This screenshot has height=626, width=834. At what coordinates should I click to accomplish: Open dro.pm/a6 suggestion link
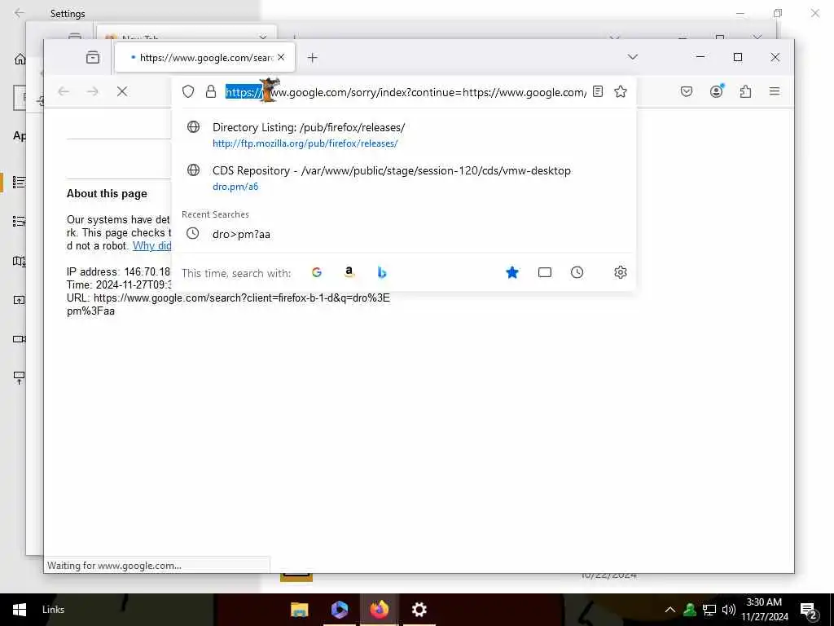coord(235,187)
